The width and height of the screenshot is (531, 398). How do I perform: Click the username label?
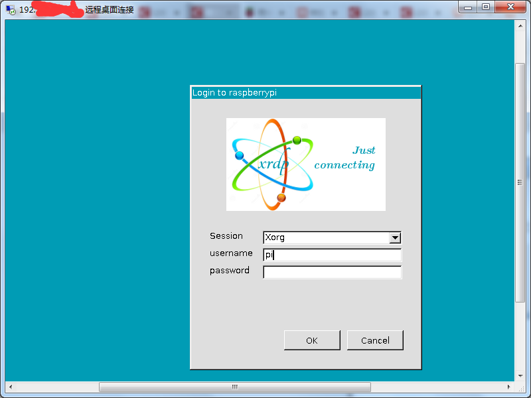(x=231, y=253)
